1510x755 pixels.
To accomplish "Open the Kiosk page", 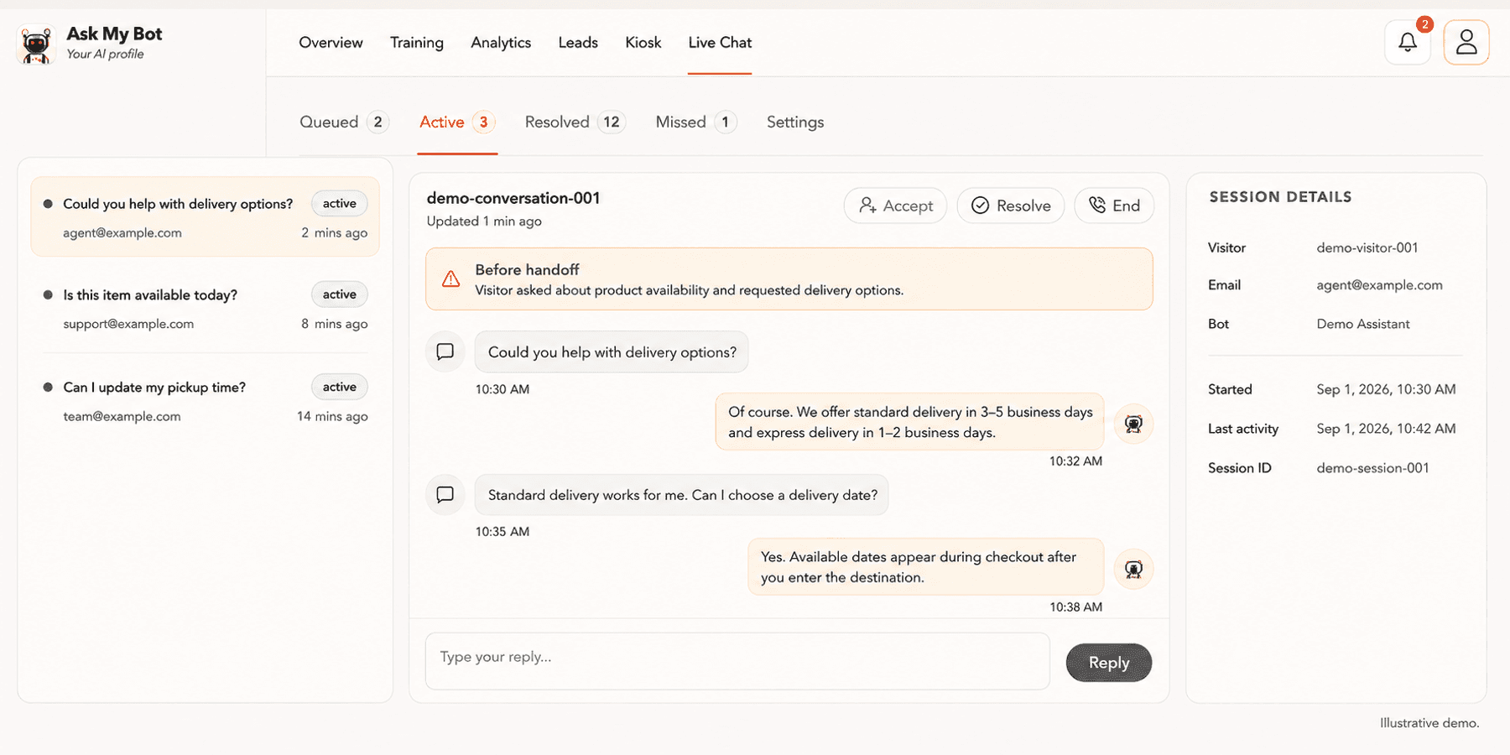I will 643,43.
